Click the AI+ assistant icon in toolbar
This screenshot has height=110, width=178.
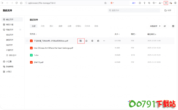[134, 3]
